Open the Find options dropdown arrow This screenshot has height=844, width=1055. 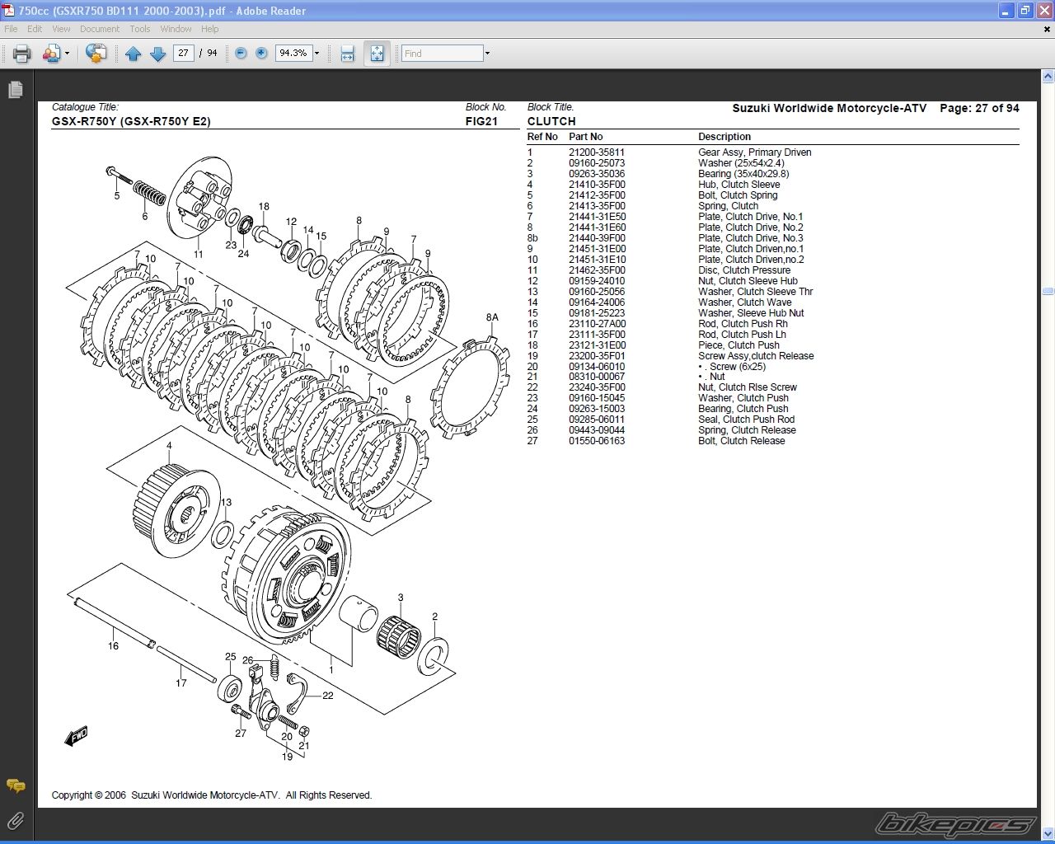click(x=487, y=54)
